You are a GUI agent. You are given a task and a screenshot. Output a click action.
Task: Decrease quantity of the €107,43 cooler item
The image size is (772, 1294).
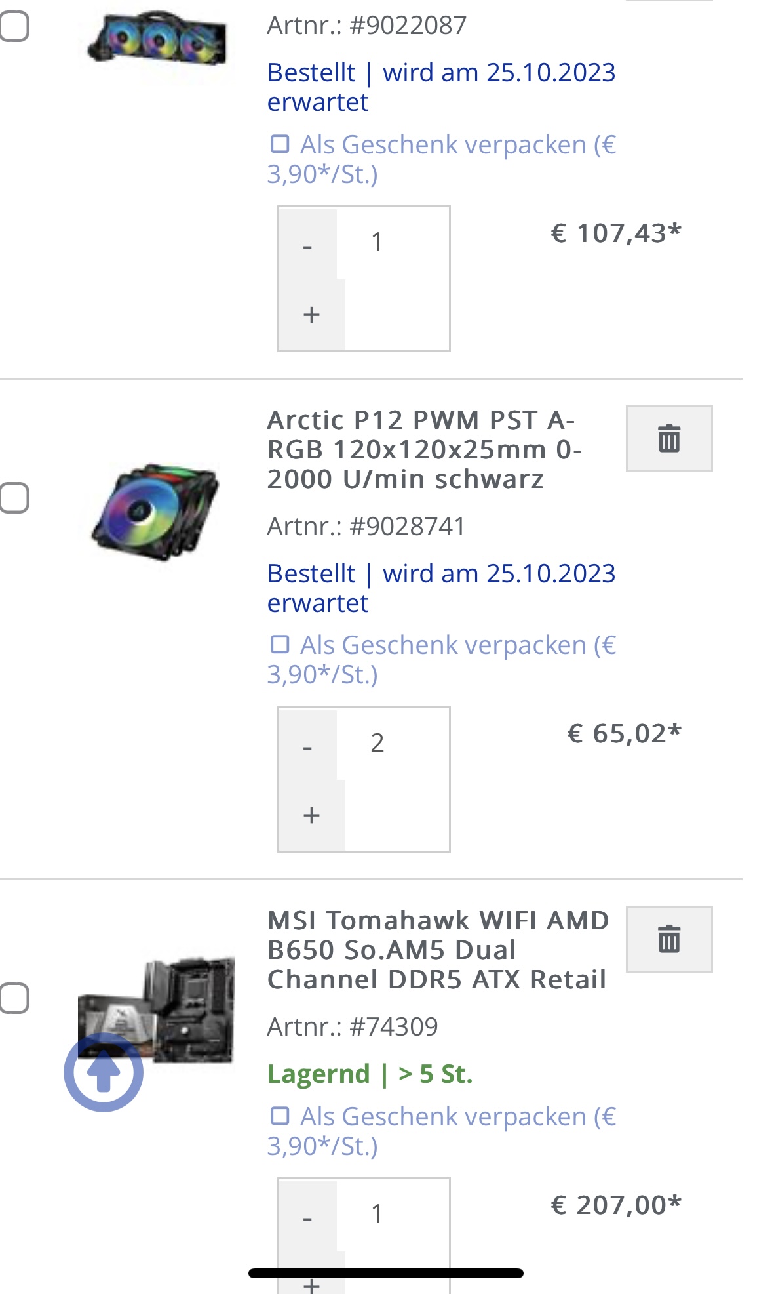click(x=307, y=246)
